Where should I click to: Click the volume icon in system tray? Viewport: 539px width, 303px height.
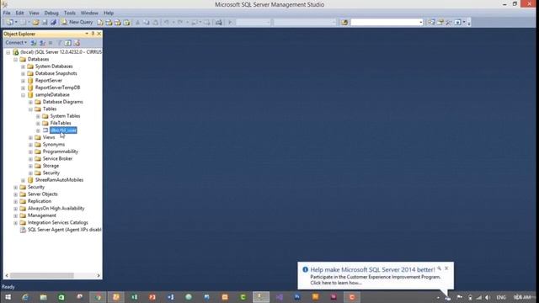487,297
